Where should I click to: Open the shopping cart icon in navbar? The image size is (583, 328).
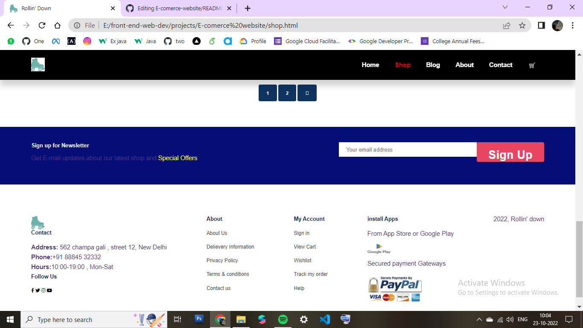532,65
